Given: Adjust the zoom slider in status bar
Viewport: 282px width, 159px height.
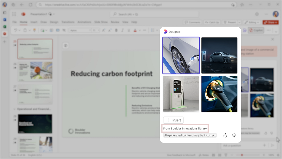Looking at the screenshot, I should click(x=242, y=155).
